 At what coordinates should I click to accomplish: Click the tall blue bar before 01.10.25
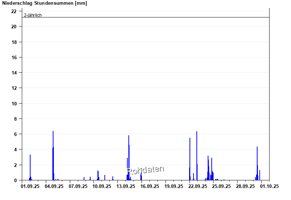tap(257, 164)
